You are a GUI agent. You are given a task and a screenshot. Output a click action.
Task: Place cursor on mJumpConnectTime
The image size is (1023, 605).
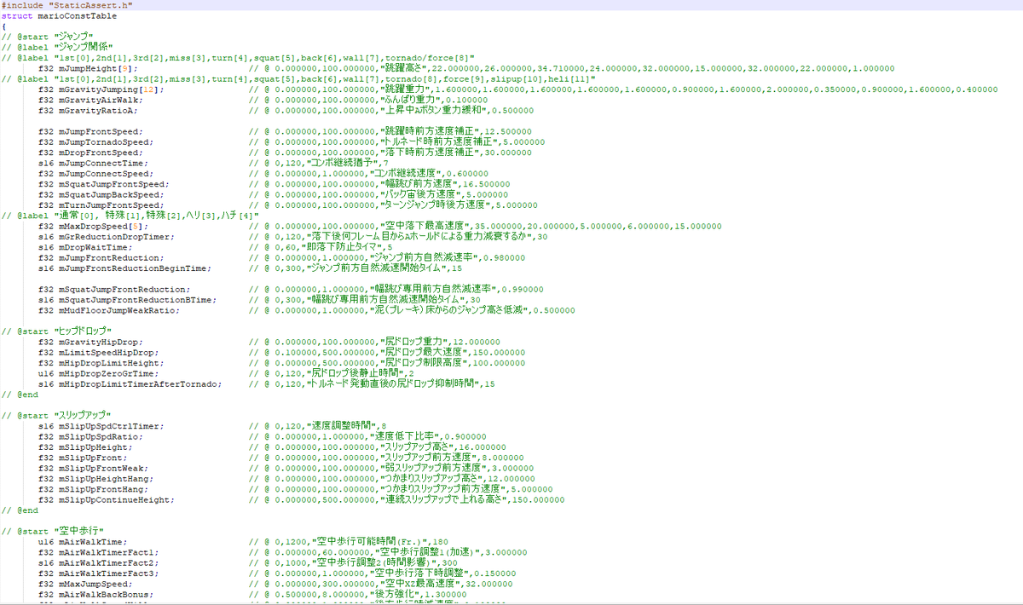click(x=101, y=163)
